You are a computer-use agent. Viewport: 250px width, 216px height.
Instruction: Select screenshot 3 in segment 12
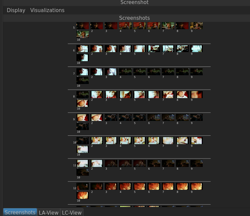111,186
